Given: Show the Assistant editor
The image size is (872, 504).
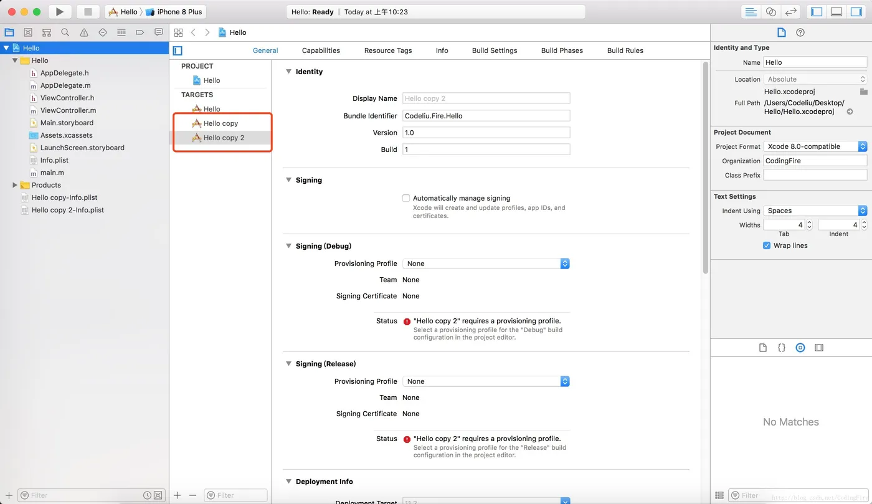Looking at the screenshot, I should pyautogui.click(x=771, y=12).
